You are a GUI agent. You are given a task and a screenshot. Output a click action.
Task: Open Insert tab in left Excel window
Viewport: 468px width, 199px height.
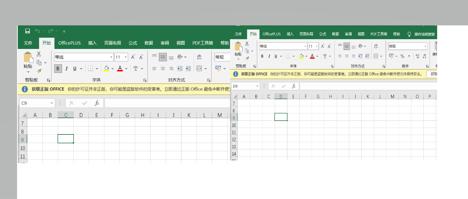pos(93,43)
